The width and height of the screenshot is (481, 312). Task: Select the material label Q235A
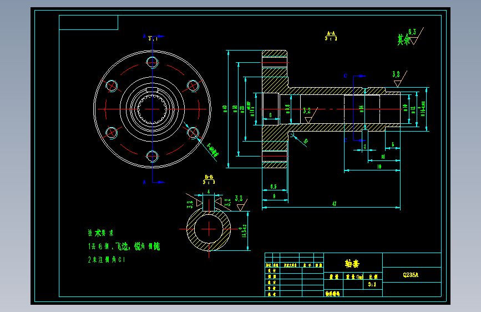(411, 275)
